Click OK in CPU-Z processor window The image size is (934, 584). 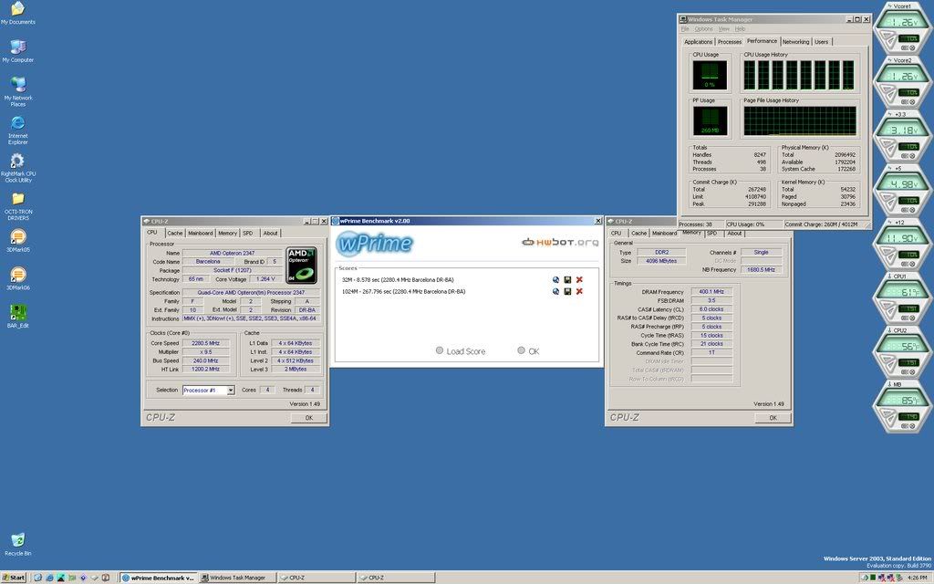coord(308,418)
